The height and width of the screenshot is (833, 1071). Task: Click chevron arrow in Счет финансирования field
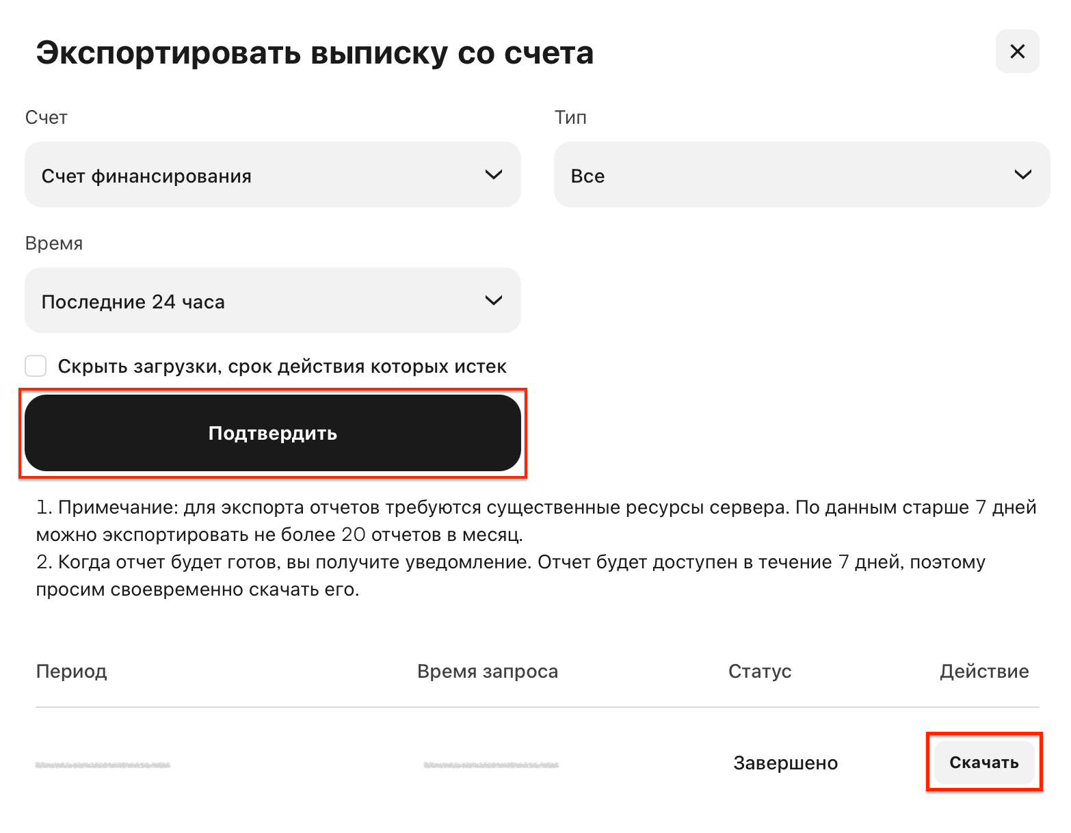(494, 175)
